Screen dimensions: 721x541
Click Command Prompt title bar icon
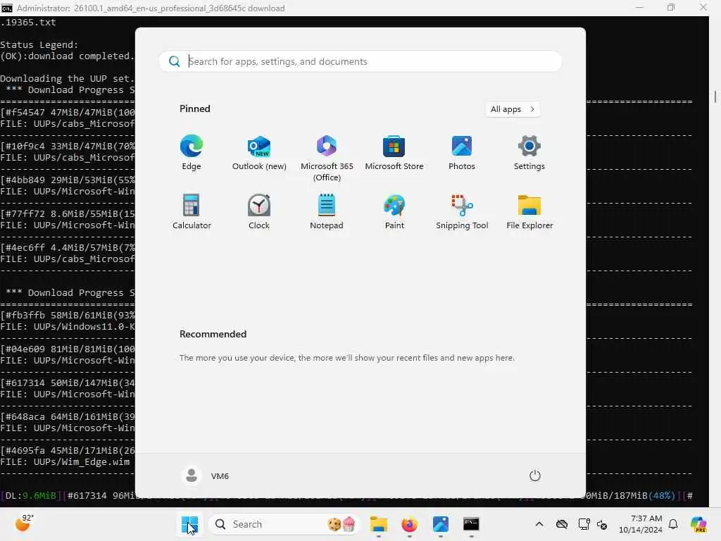click(6, 8)
